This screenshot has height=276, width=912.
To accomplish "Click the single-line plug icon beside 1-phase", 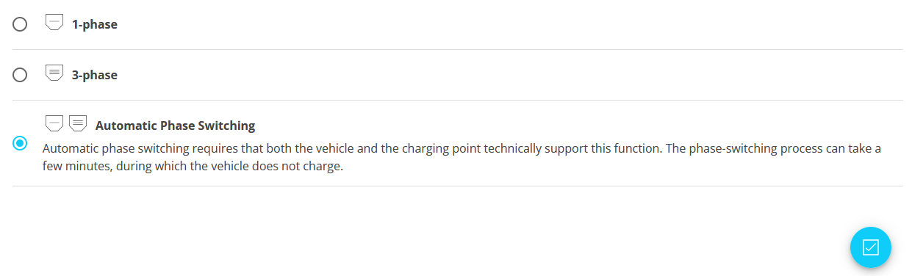I will [54, 23].
